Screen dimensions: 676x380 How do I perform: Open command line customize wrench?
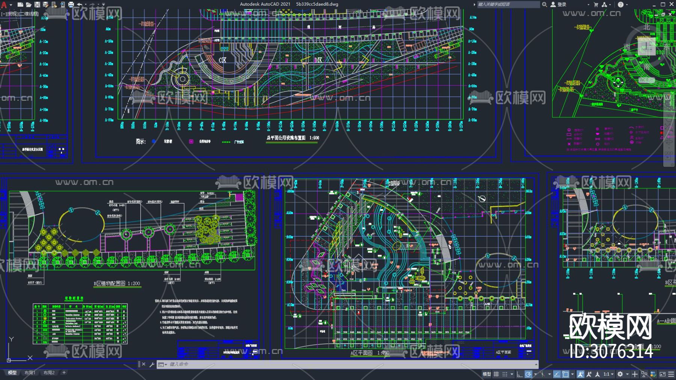click(x=152, y=364)
